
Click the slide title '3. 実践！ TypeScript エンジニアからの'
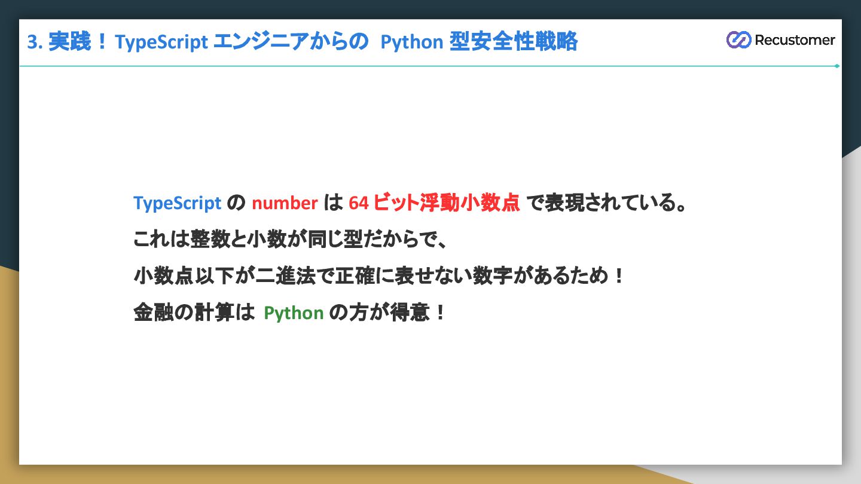(197, 42)
